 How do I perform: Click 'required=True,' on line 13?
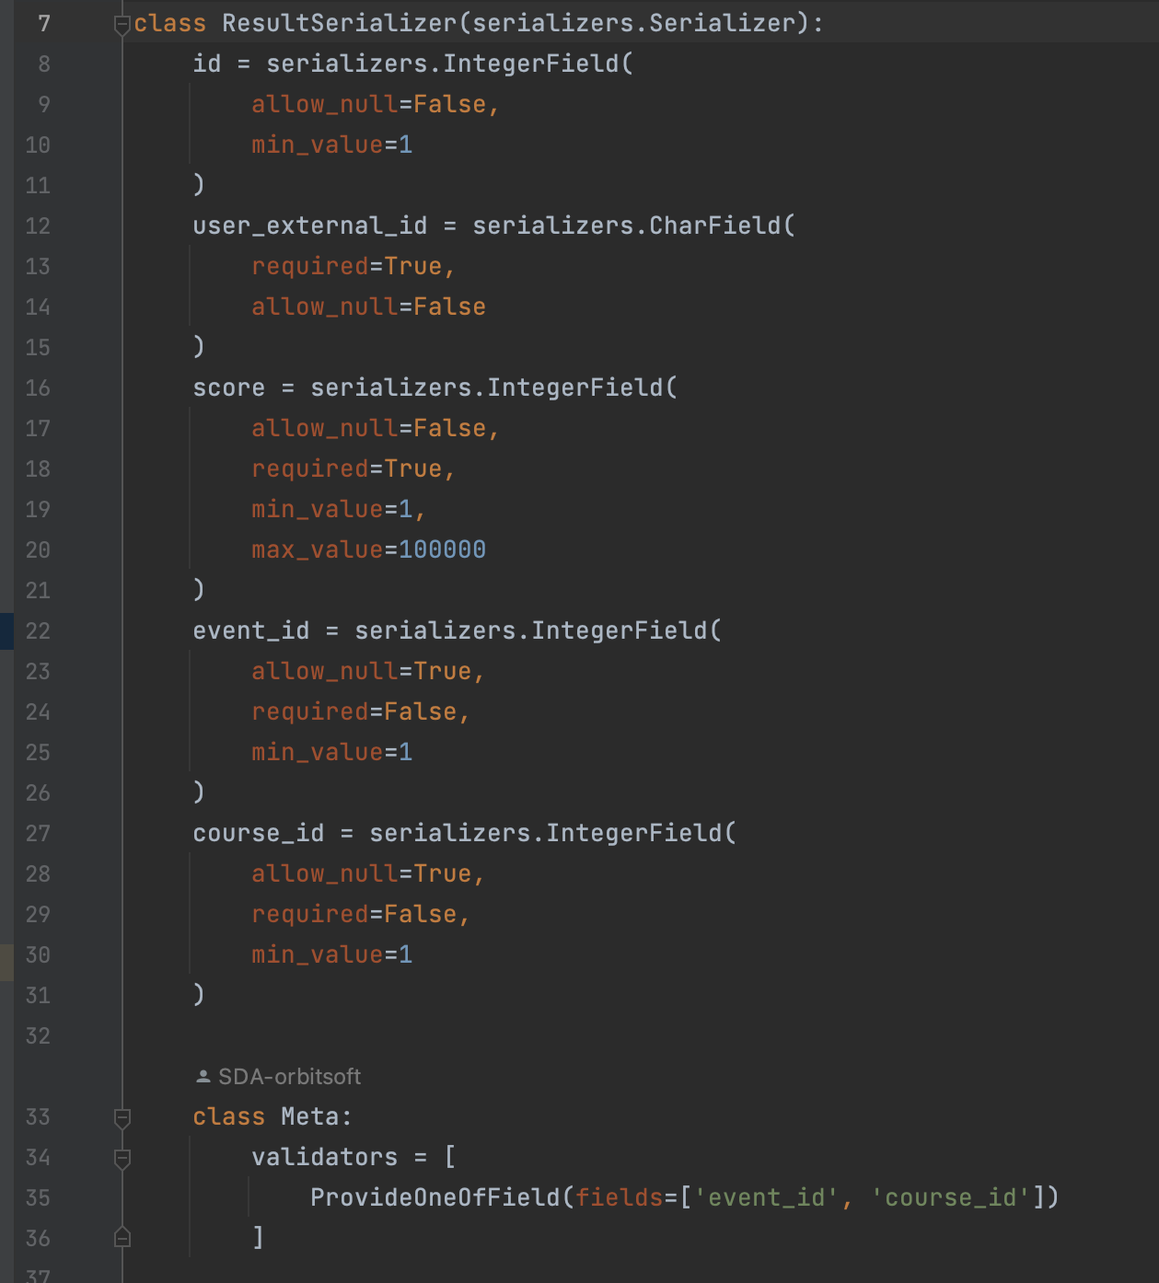click(354, 267)
